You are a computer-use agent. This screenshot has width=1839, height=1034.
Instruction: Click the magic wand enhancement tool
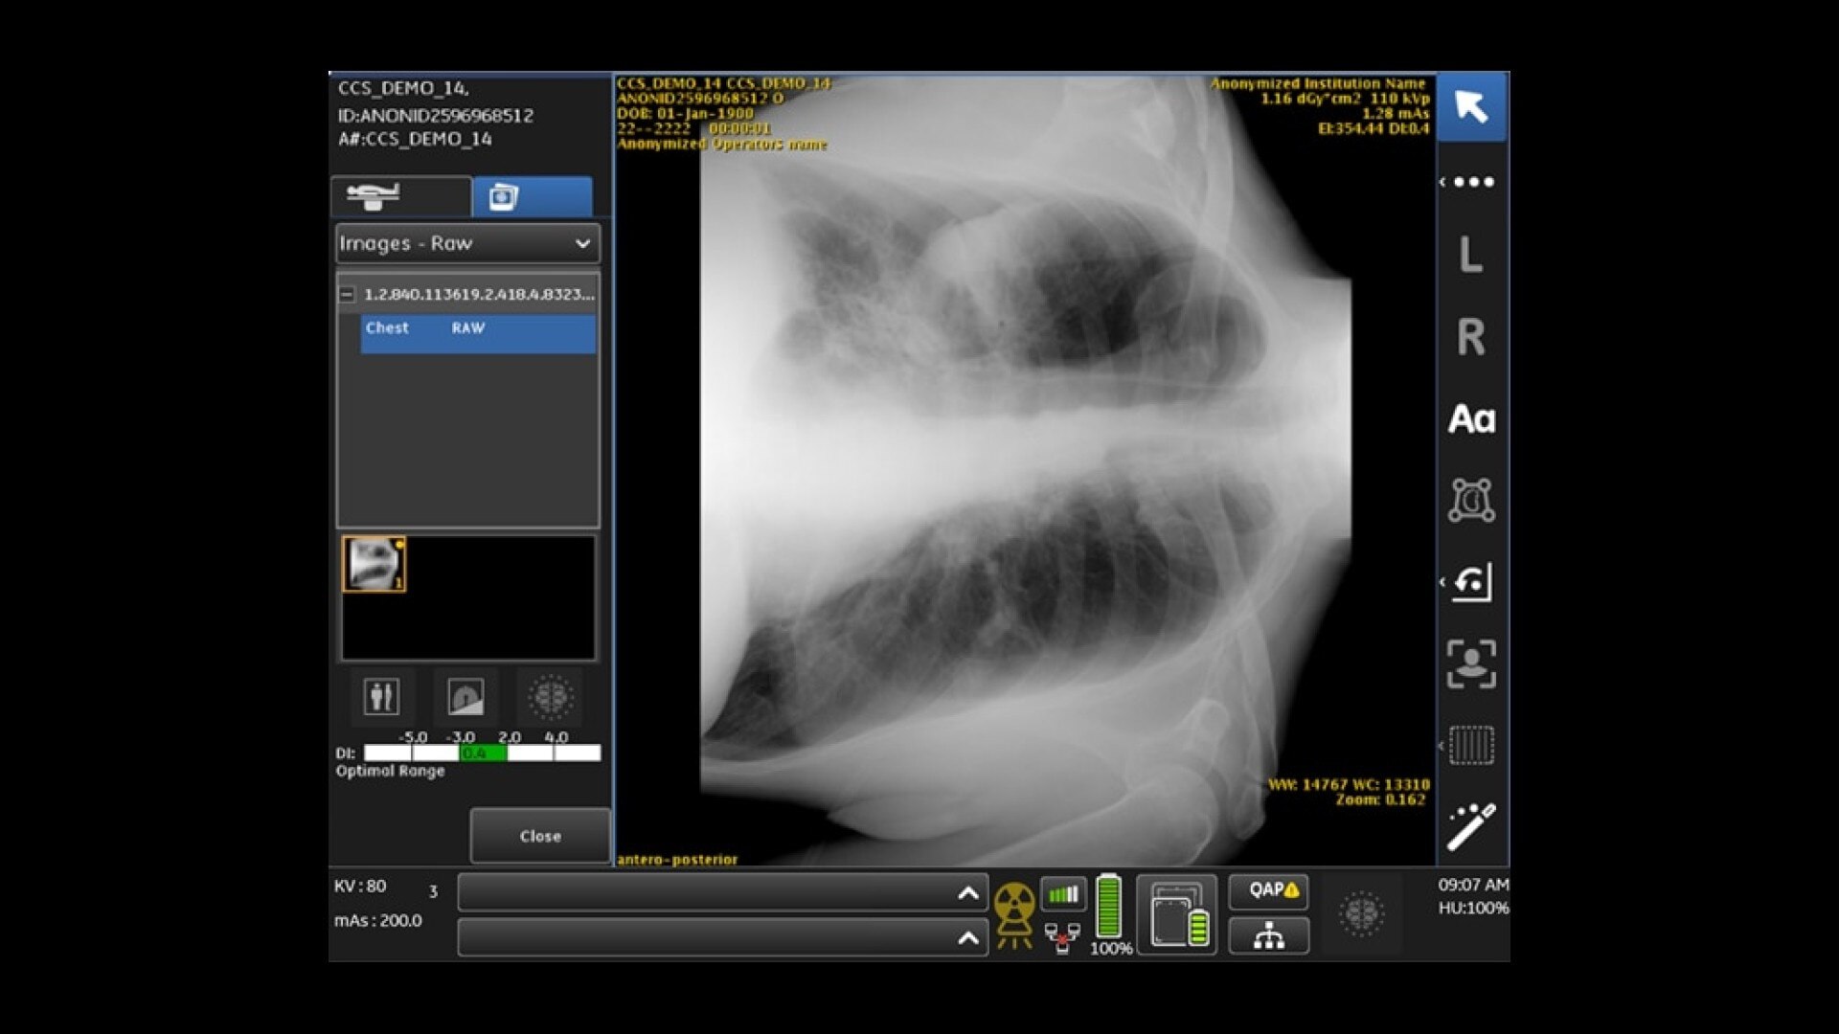coord(1471,827)
